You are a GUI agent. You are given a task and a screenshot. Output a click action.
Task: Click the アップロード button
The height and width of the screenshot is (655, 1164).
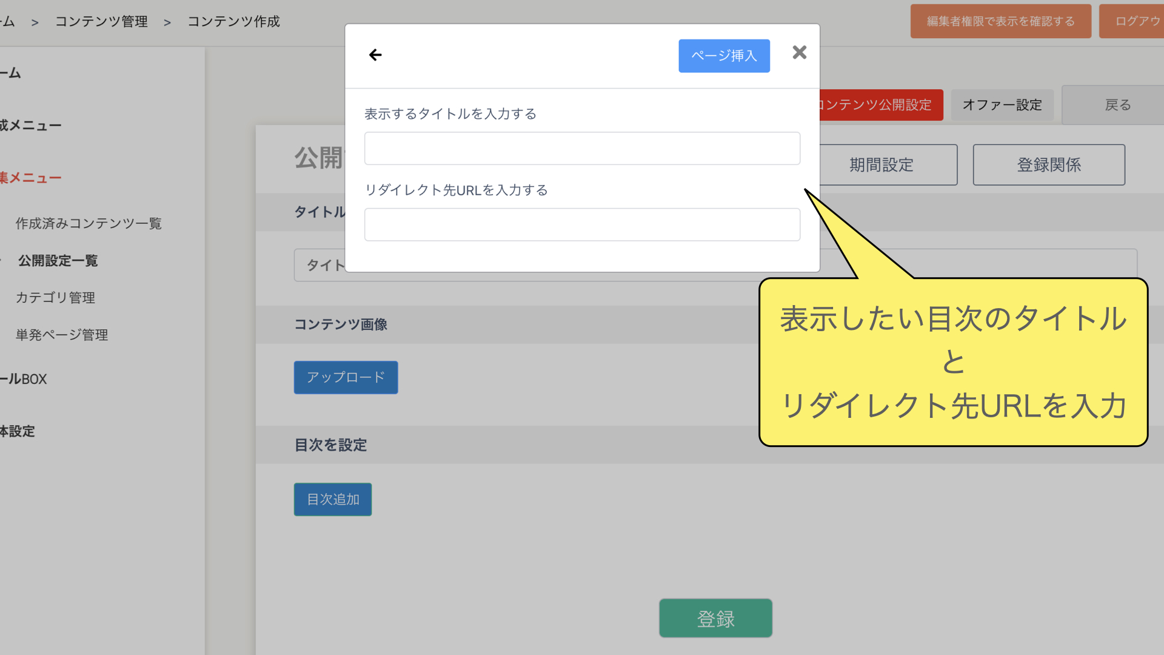pyautogui.click(x=346, y=377)
